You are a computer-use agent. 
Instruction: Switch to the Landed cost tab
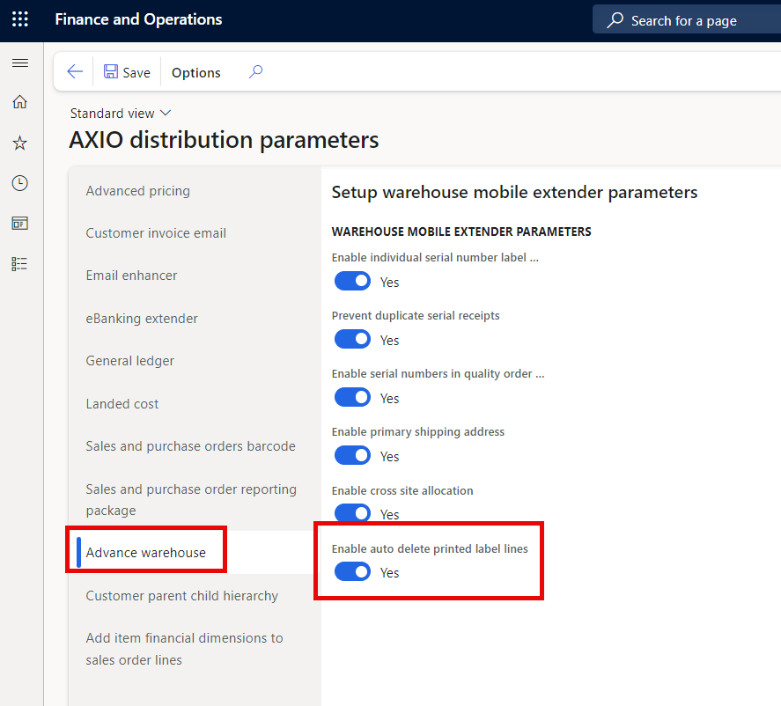[122, 404]
